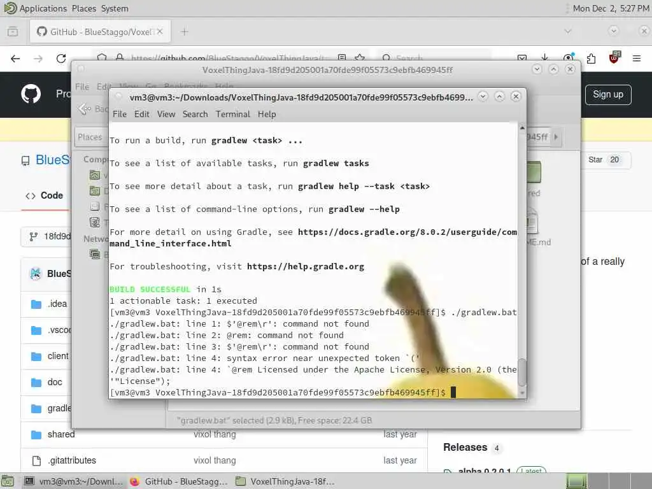The height and width of the screenshot is (489, 652).
Task: Open the .idea folder in repository
Action: [x=57, y=304]
